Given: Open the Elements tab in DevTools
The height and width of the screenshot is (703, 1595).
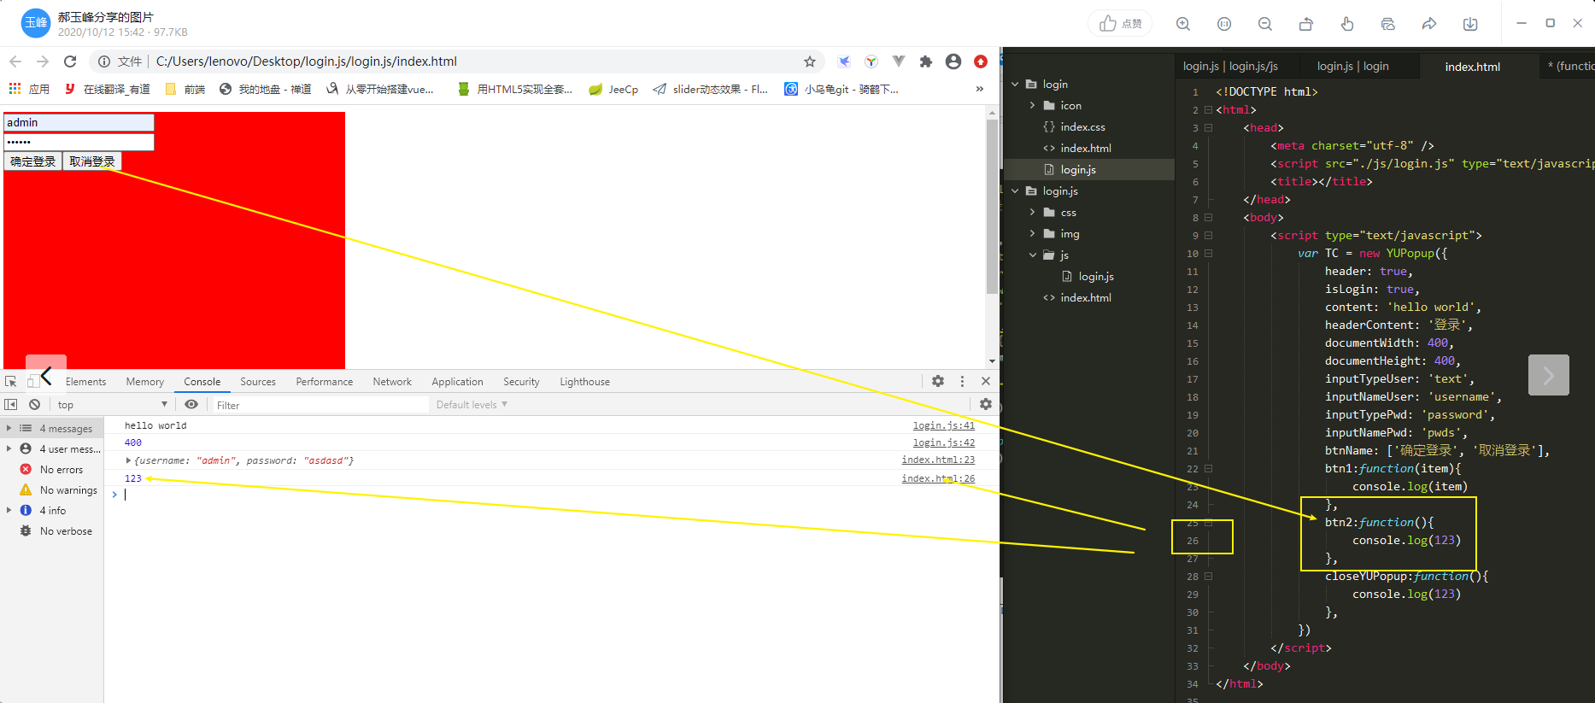Looking at the screenshot, I should point(85,382).
